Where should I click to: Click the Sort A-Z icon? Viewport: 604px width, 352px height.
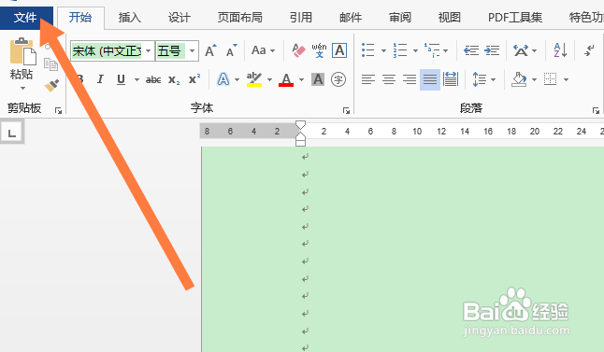[x=560, y=50]
